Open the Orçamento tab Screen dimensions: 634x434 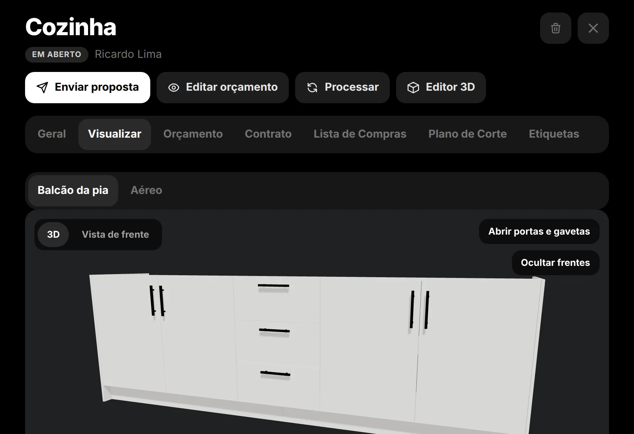pyautogui.click(x=193, y=134)
